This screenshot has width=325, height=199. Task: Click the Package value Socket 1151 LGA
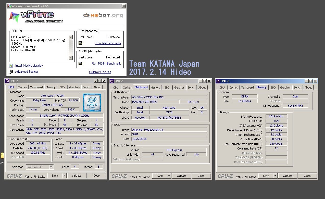coord(52,105)
